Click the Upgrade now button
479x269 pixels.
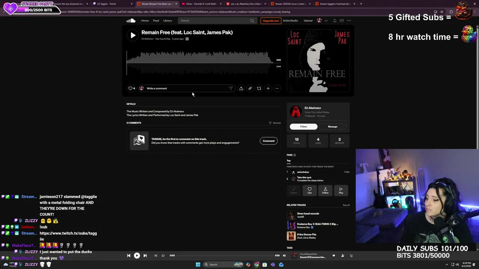271,21
